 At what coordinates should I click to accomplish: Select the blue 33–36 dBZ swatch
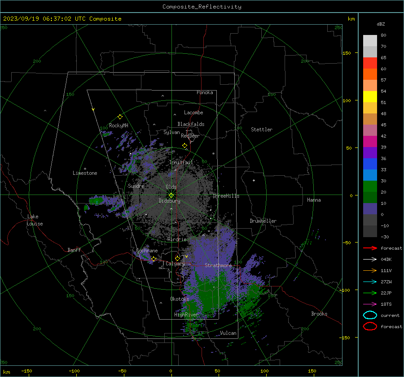click(370, 164)
